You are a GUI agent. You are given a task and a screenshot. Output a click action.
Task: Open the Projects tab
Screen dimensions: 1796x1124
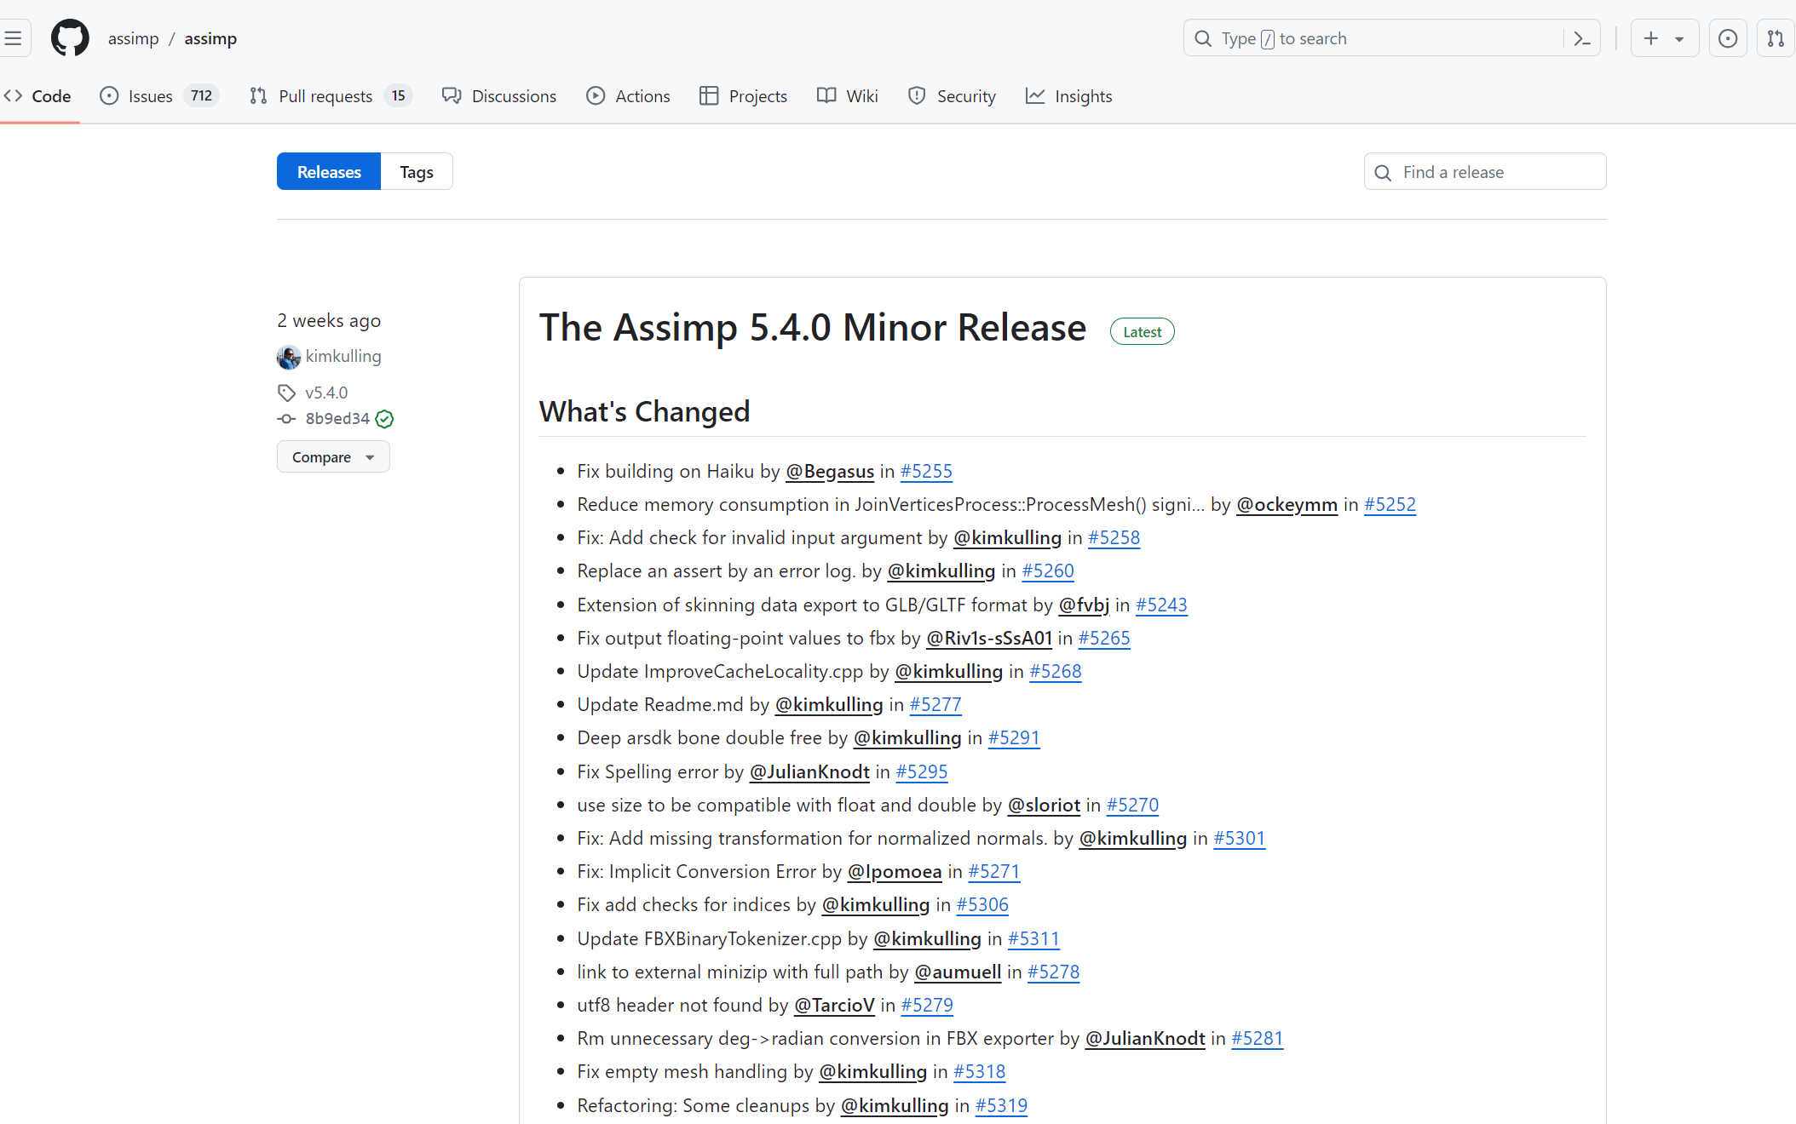[743, 96]
